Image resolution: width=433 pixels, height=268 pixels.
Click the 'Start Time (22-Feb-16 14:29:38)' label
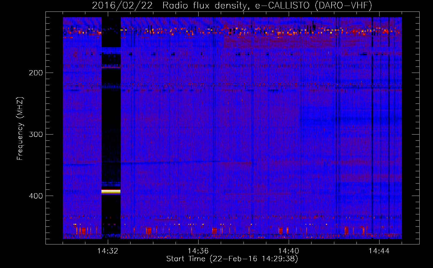[x=232, y=259]
